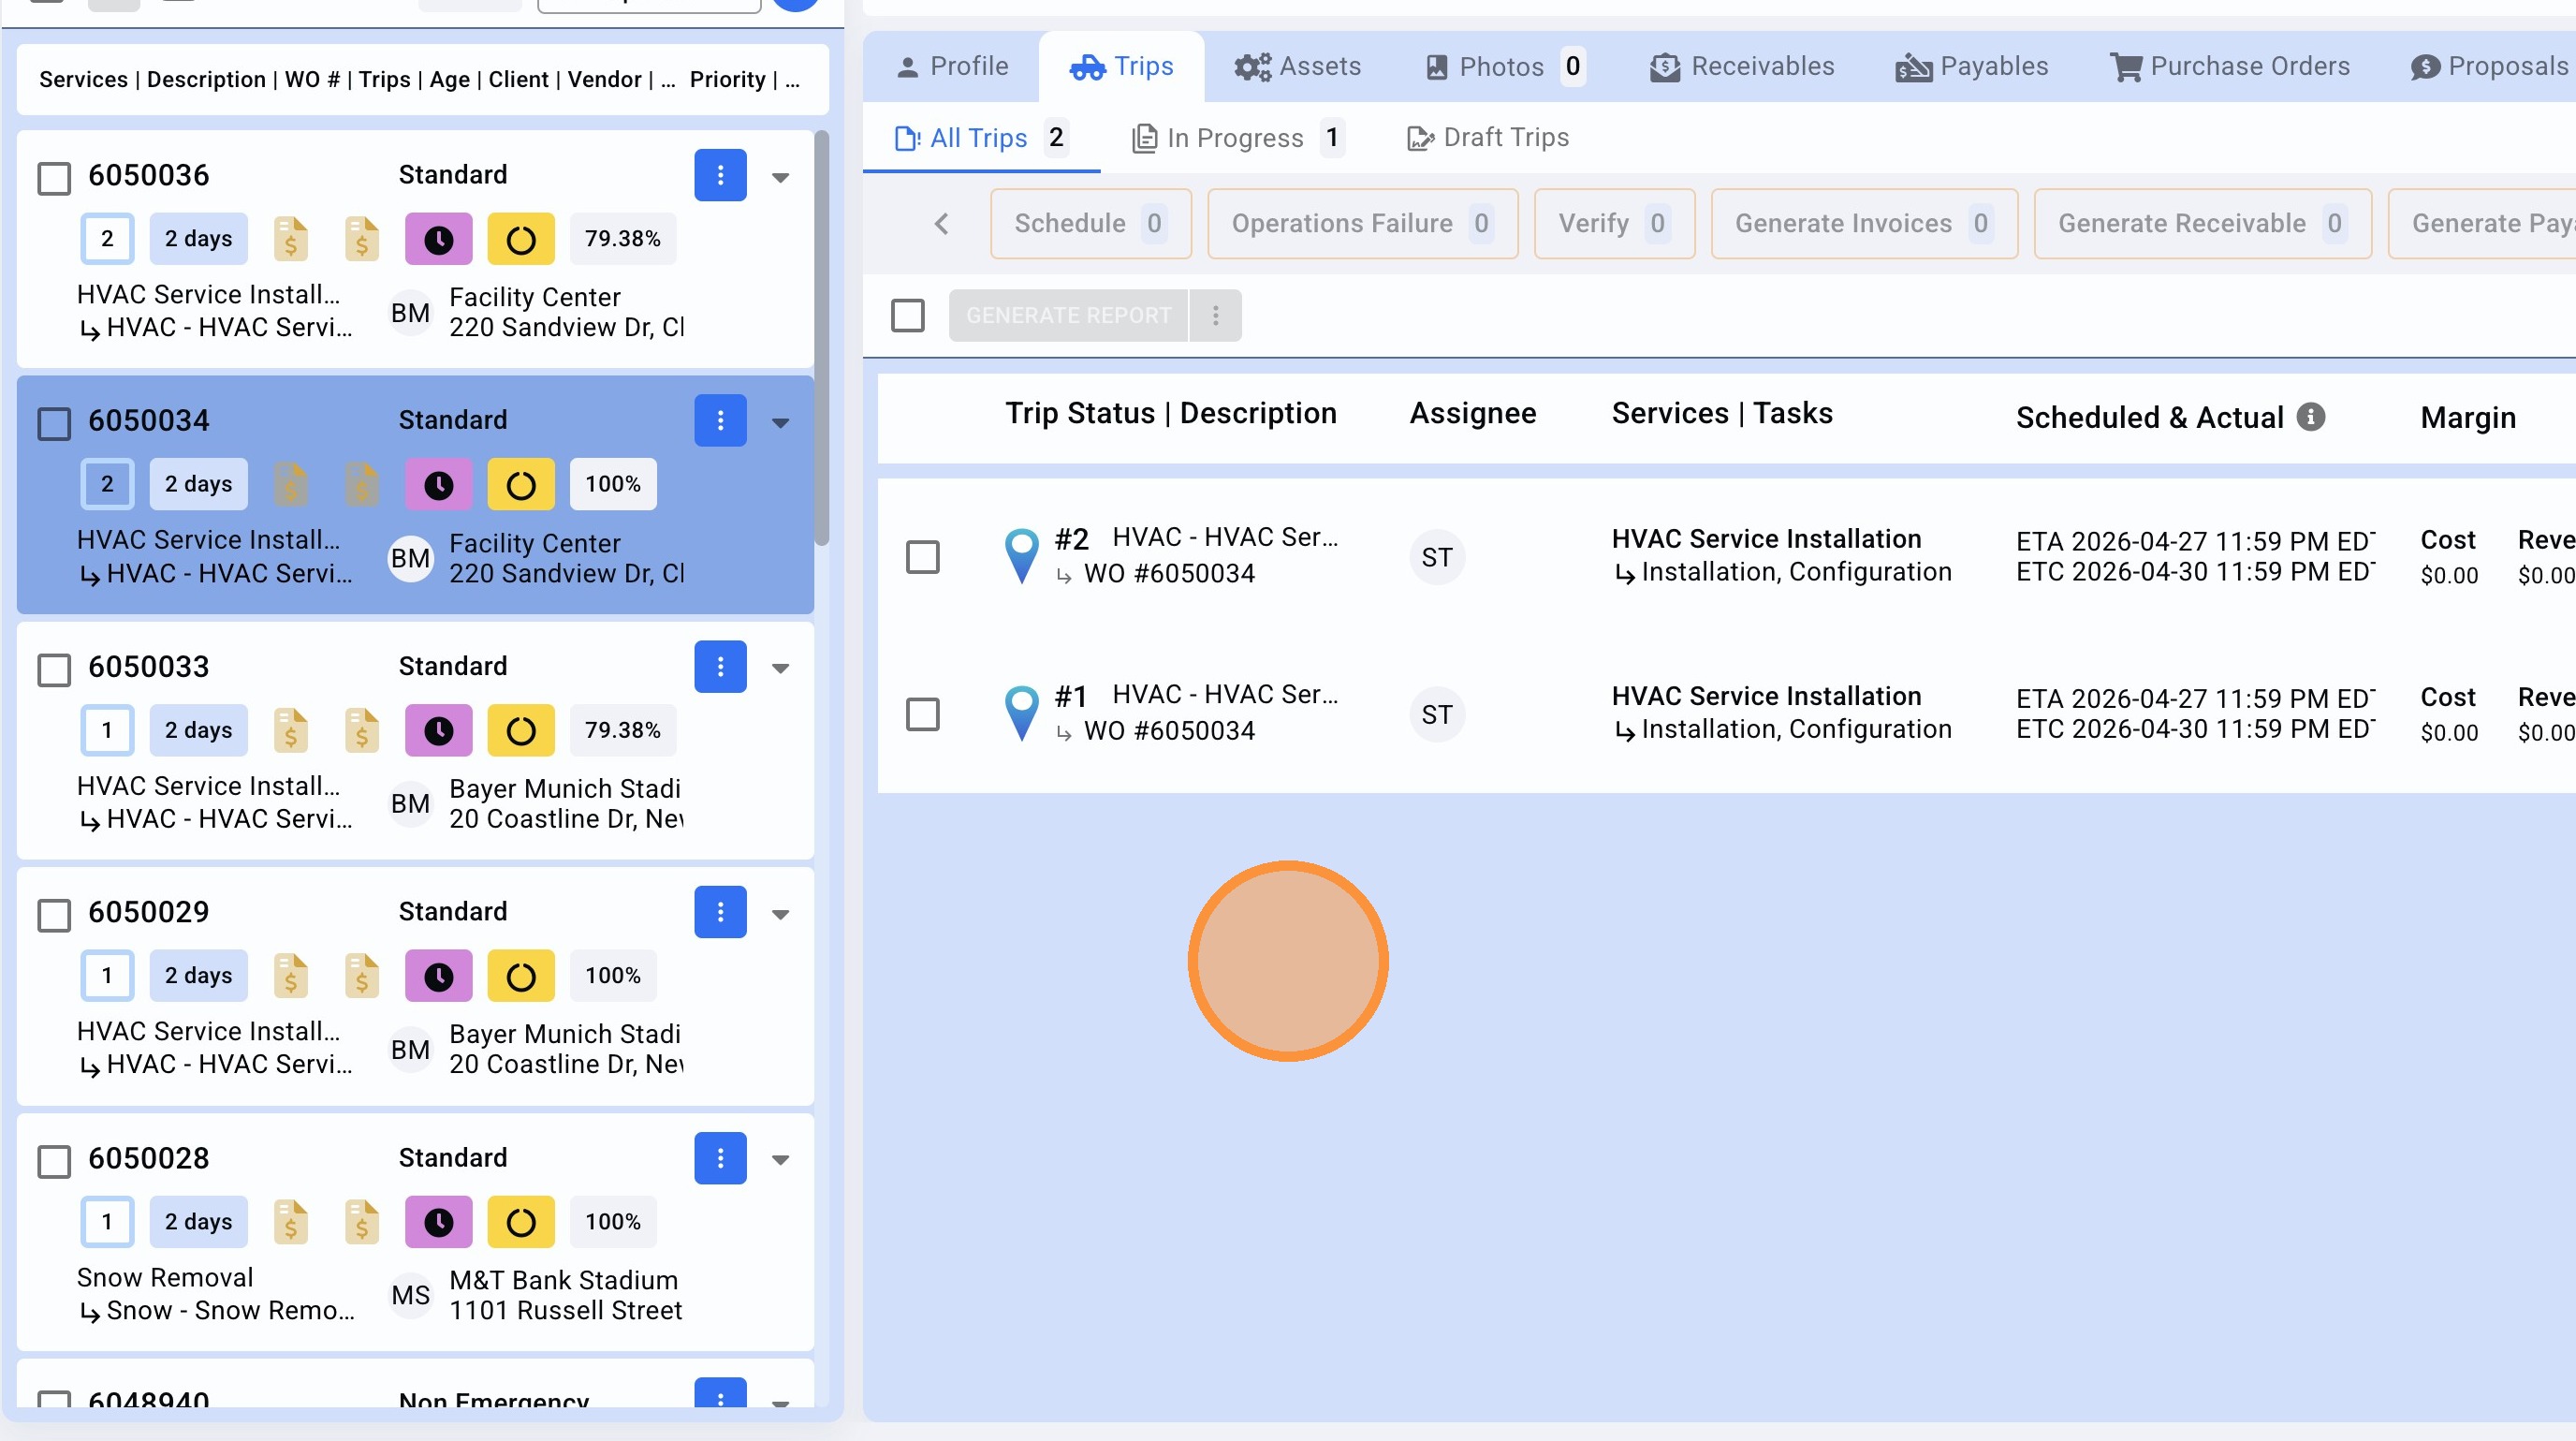Click the ST assignee avatar for trip #1
2576x1441 pixels.
(1437, 714)
